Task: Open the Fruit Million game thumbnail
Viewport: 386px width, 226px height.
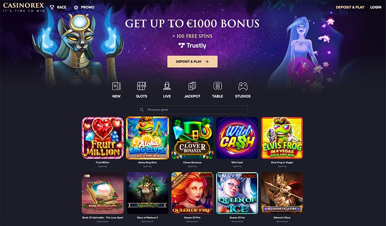Action: point(102,138)
